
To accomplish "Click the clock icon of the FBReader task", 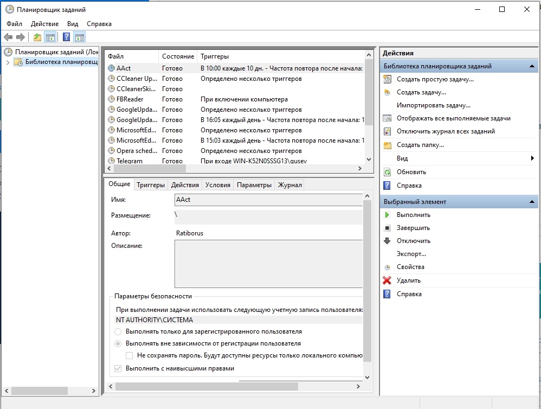I will (111, 99).
